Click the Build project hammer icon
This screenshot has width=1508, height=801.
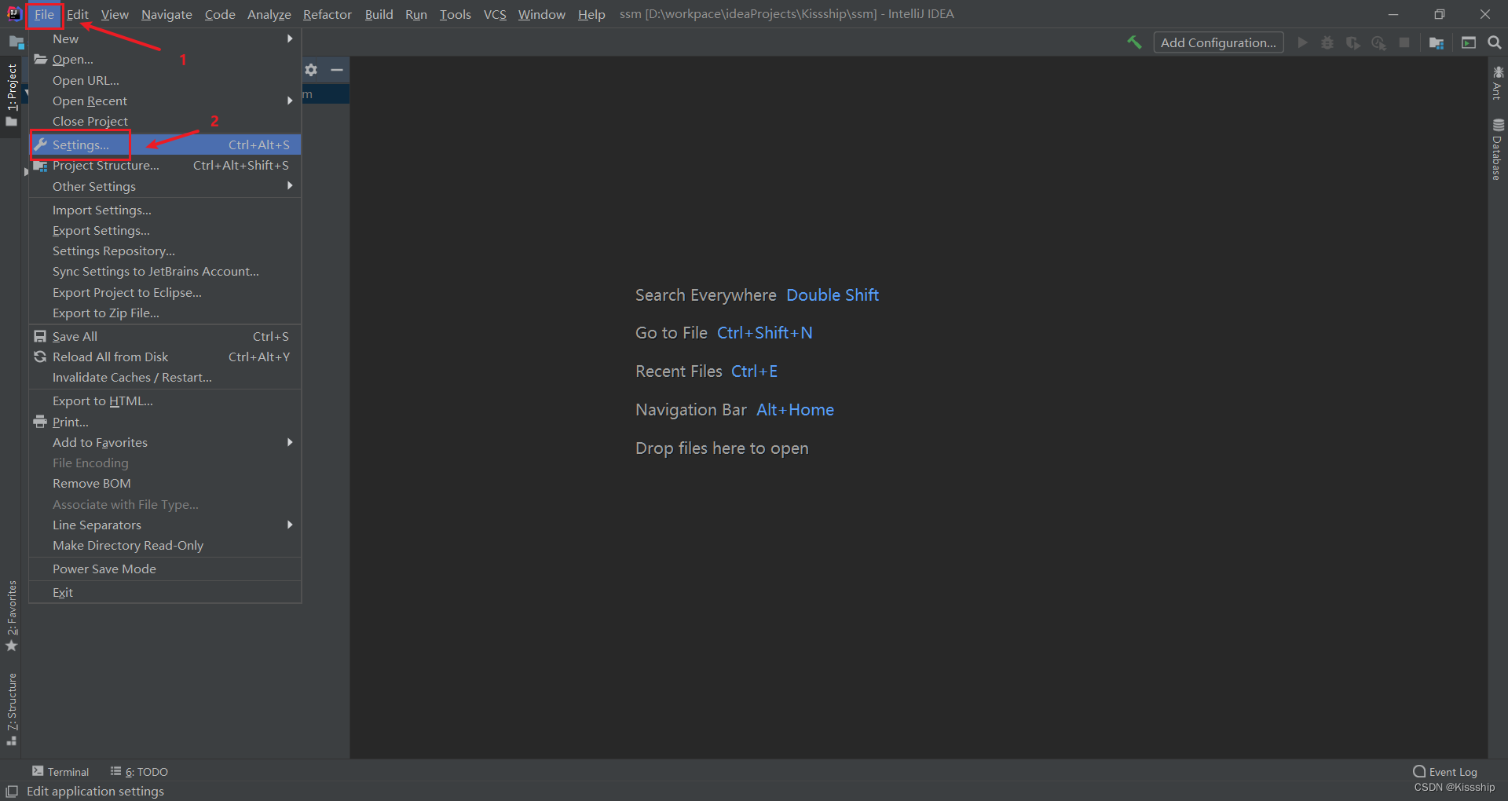pos(1134,42)
